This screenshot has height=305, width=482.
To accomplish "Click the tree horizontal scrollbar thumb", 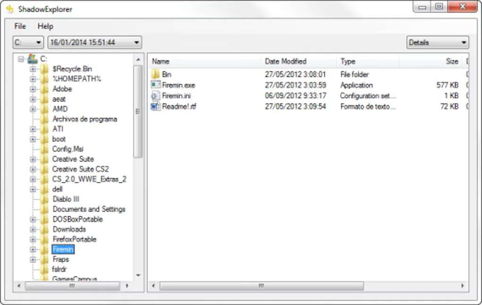I will 72,286.
